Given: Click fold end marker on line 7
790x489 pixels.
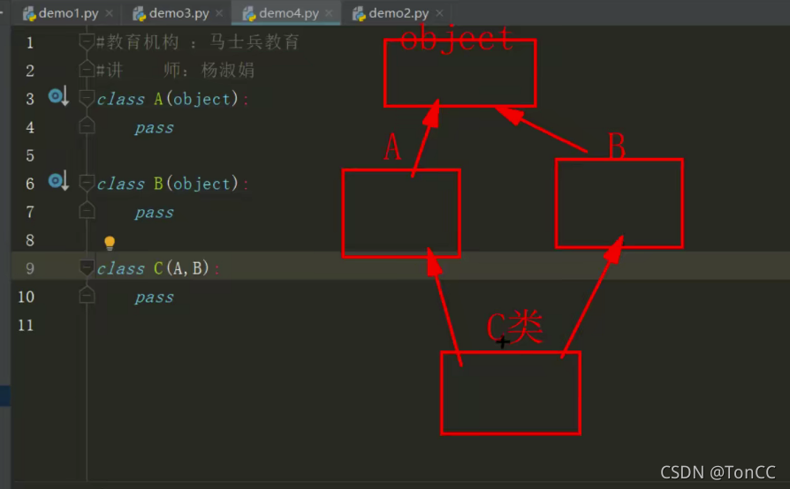Looking at the screenshot, I should (87, 210).
